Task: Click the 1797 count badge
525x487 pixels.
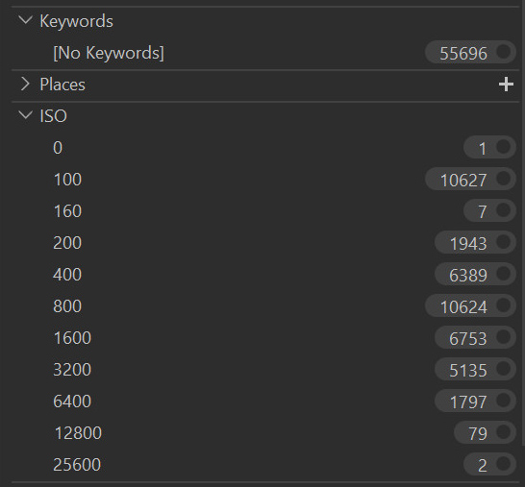Action: pos(475,402)
